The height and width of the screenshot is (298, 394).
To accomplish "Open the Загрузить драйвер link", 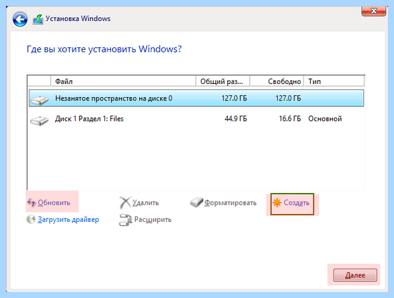I will [x=68, y=219].
